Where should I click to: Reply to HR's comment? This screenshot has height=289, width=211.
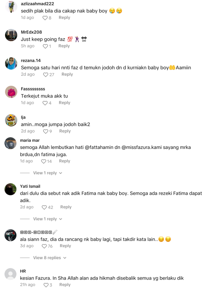(65, 285)
